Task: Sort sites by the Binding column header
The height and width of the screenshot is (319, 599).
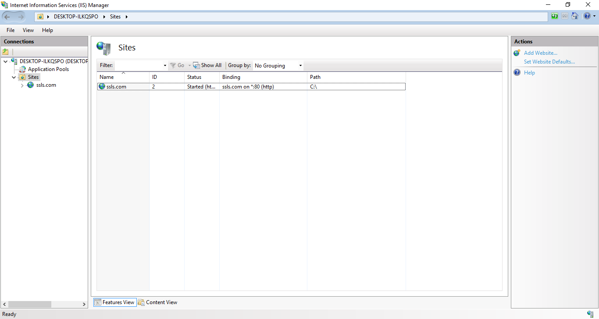Action: tap(263, 77)
